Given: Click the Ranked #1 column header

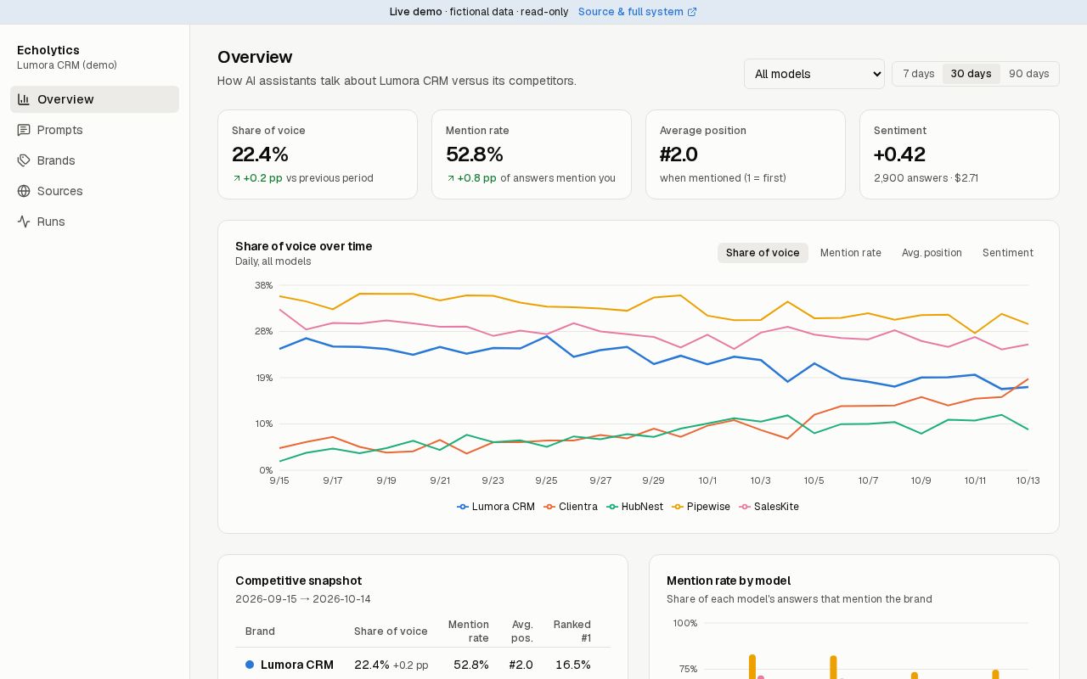Looking at the screenshot, I should point(572,631).
